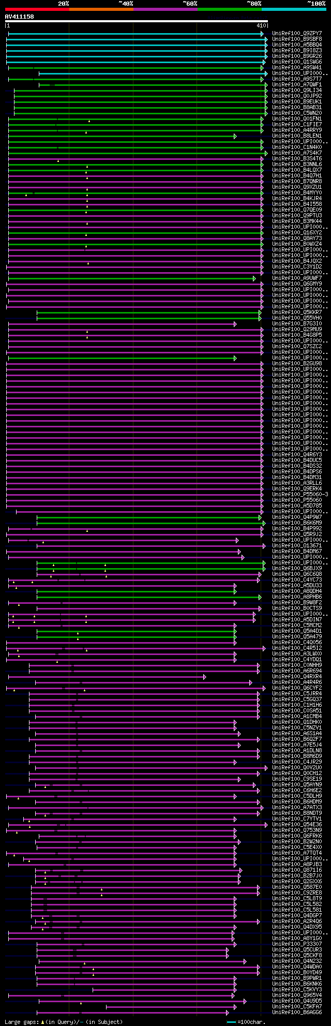Select the UniRef100_C5WN20 label
The height and width of the screenshot is (1026, 331).
click(x=297, y=113)
